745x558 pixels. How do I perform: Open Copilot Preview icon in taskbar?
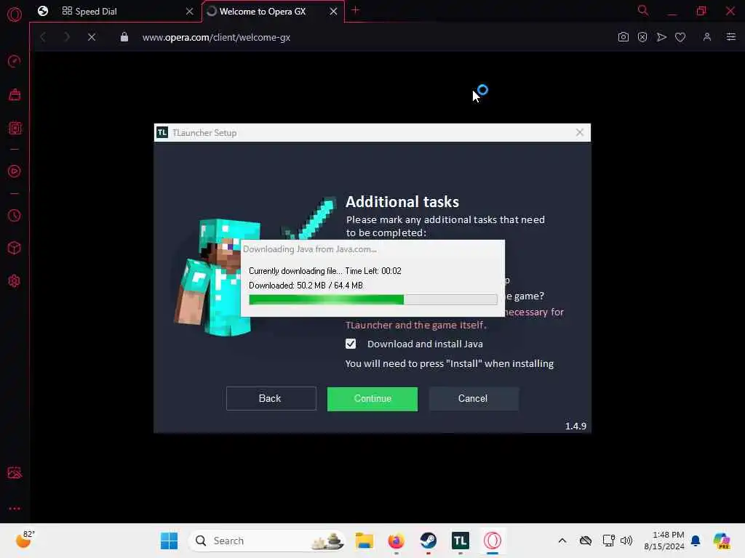tap(722, 541)
